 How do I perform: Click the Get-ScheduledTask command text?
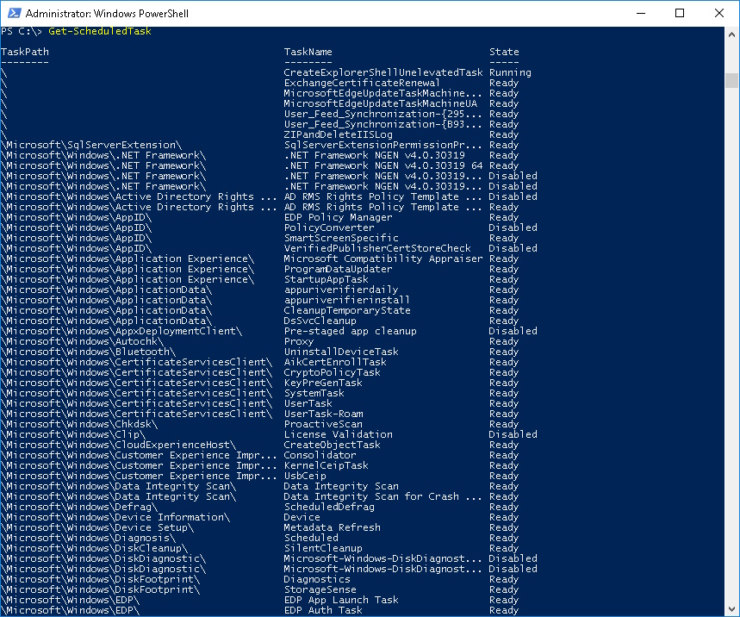click(100, 32)
